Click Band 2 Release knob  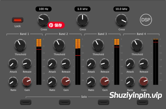point(66,63)
